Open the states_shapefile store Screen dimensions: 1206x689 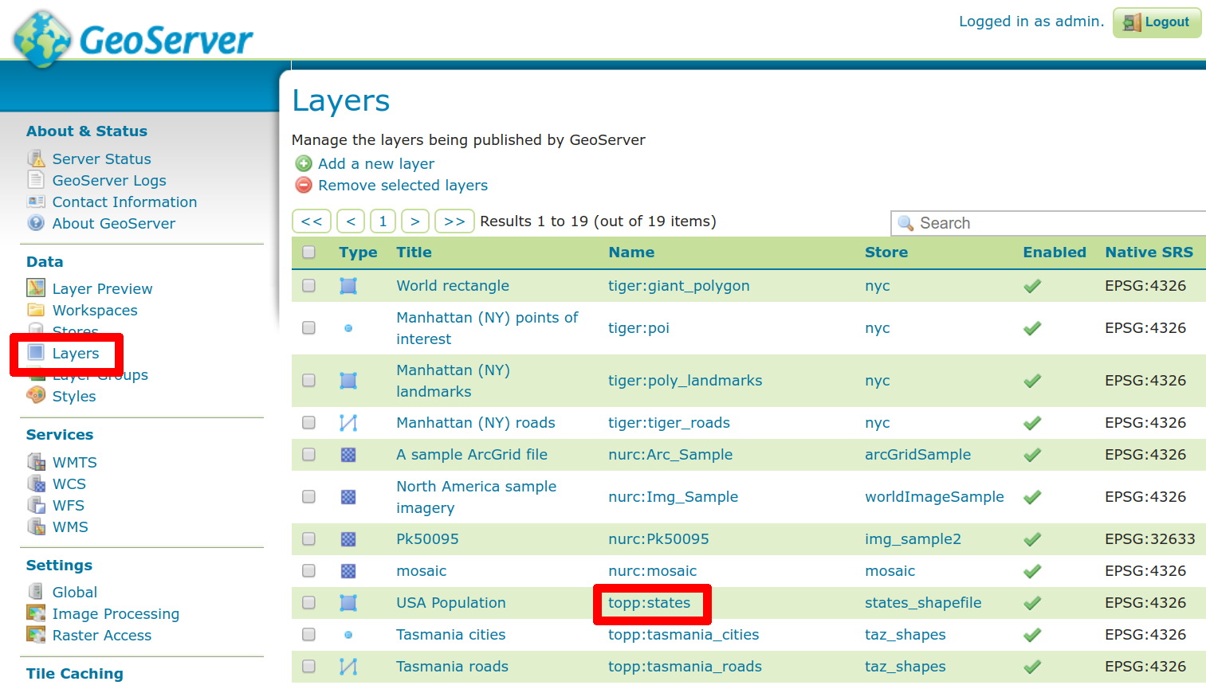point(924,603)
